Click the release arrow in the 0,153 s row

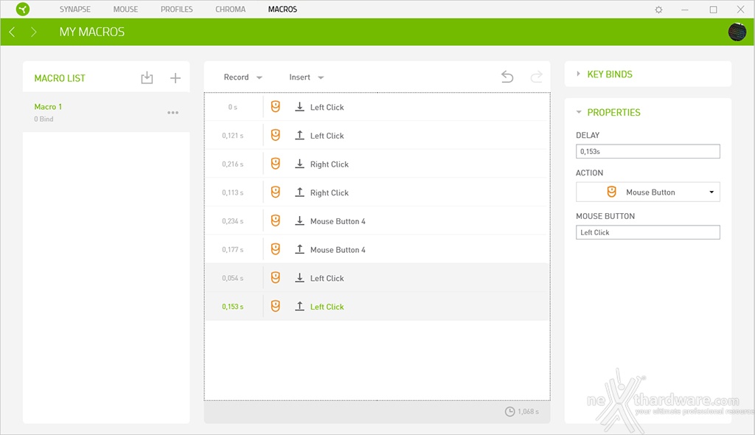click(x=299, y=305)
